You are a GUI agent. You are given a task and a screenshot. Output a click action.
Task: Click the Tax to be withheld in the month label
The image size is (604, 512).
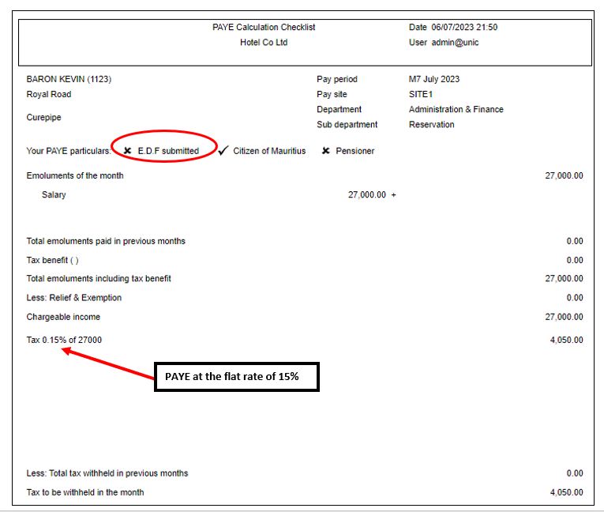click(85, 492)
